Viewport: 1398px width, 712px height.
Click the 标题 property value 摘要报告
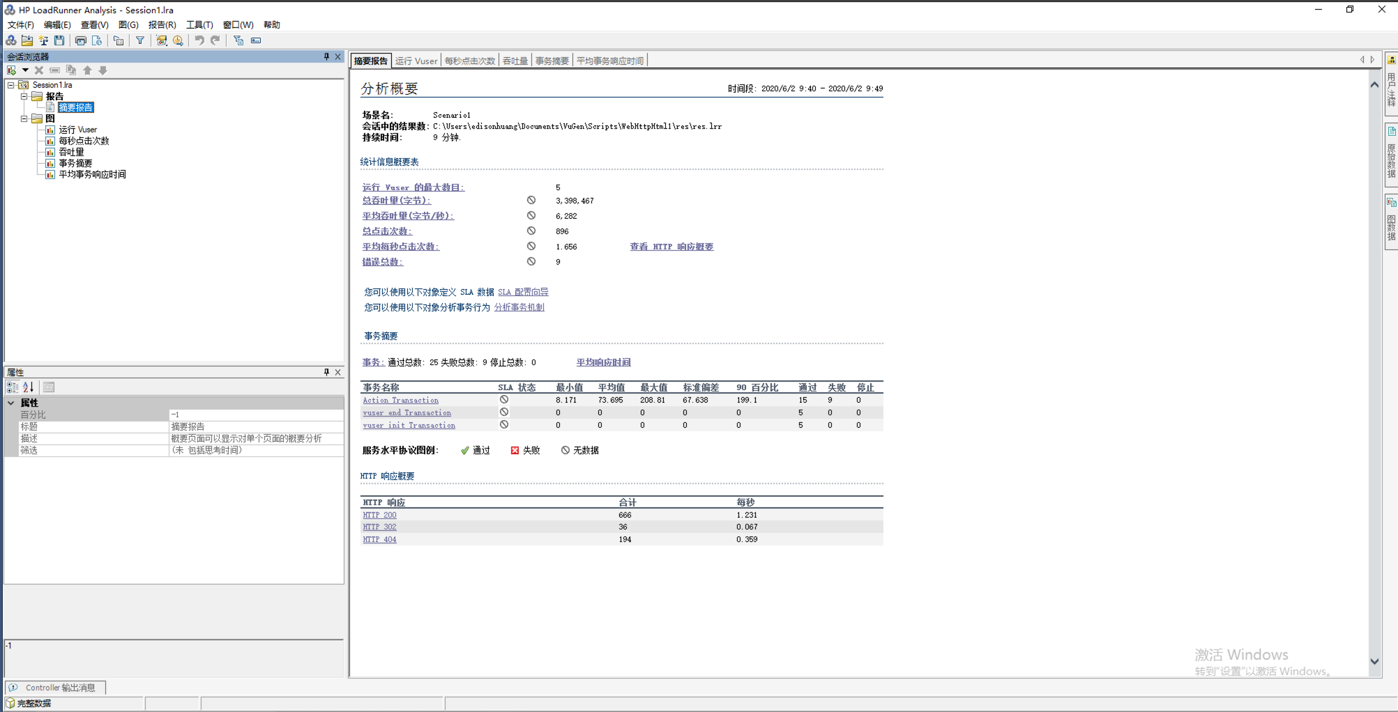(x=256, y=427)
